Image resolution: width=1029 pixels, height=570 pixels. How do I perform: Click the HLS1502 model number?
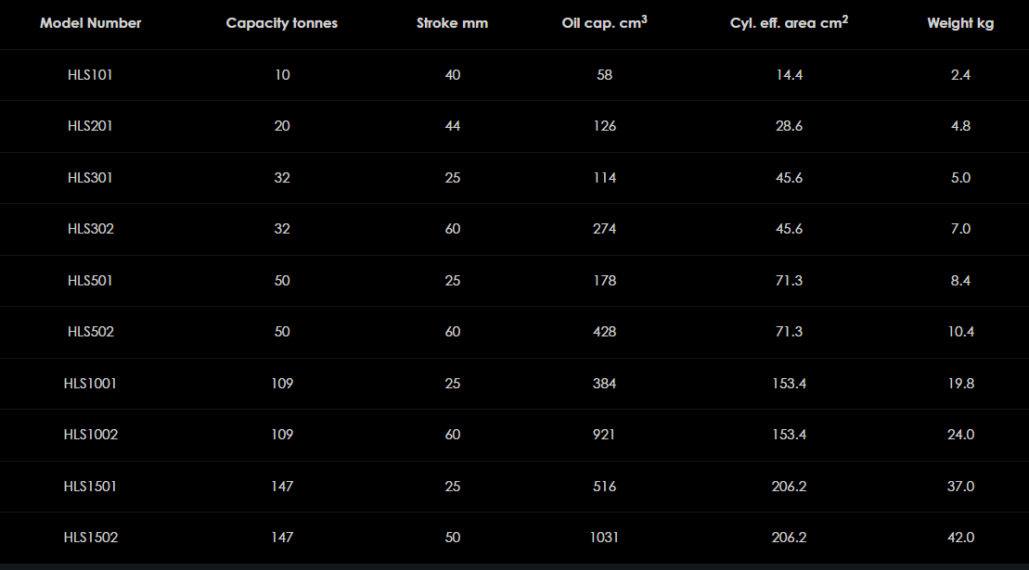pyautogui.click(x=91, y=538)
